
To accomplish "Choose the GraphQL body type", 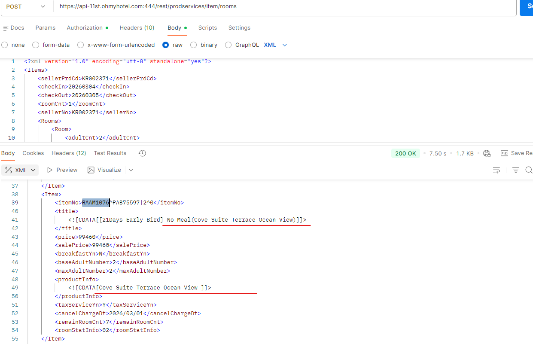I will coord(242,45).
